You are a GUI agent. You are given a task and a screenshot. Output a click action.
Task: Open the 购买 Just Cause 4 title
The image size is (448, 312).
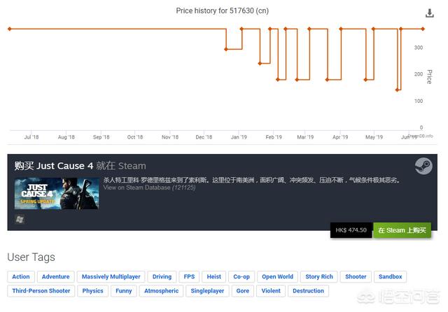80,166
